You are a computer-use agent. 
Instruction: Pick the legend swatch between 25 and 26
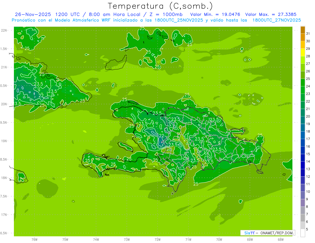(303, 75)
